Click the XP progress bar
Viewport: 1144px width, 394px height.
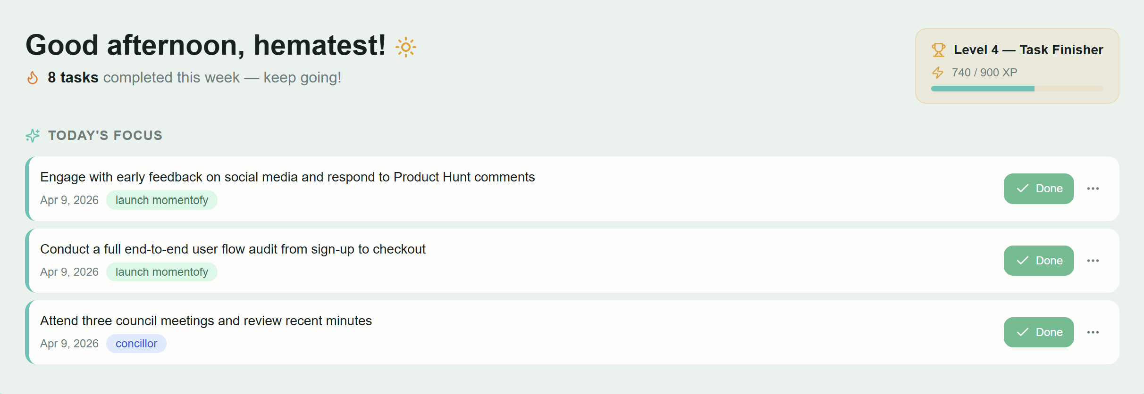pos(1017,89)
